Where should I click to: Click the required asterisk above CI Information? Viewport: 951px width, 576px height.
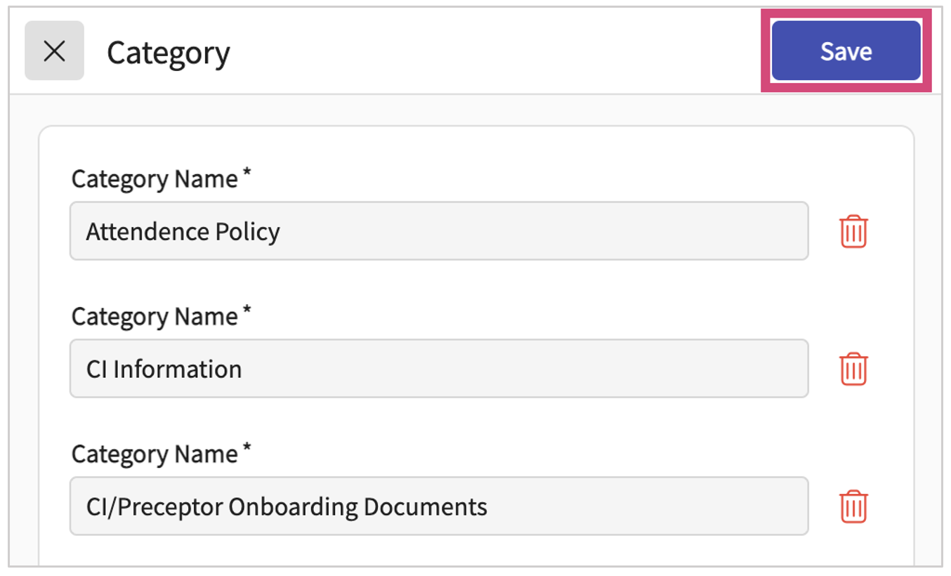coord(247,313)
